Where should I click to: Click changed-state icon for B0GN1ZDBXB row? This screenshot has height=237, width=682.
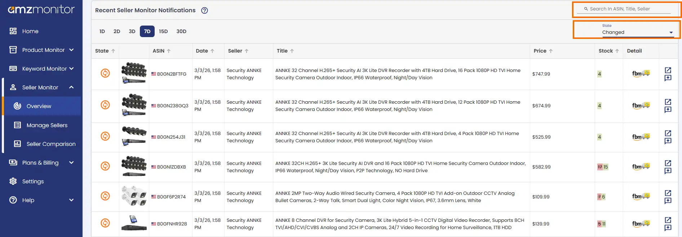pos(105,166)
